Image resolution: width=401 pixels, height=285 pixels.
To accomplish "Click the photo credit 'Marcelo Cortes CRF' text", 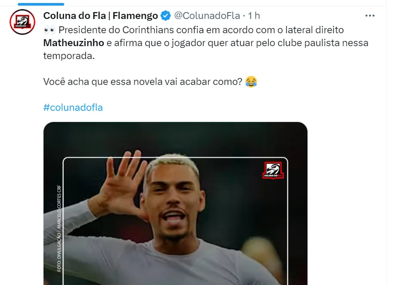I will tap(59, 207).
